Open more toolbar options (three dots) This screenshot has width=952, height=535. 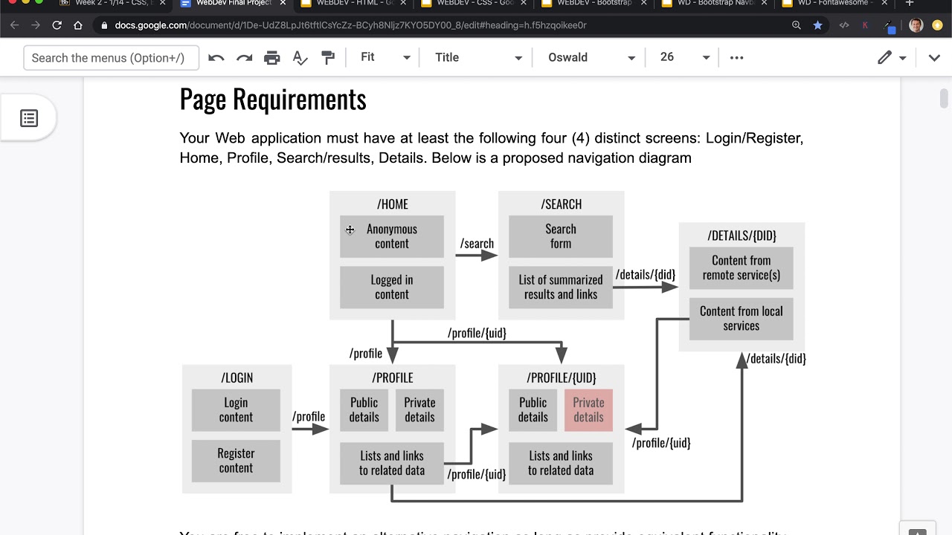pos(737,58)
